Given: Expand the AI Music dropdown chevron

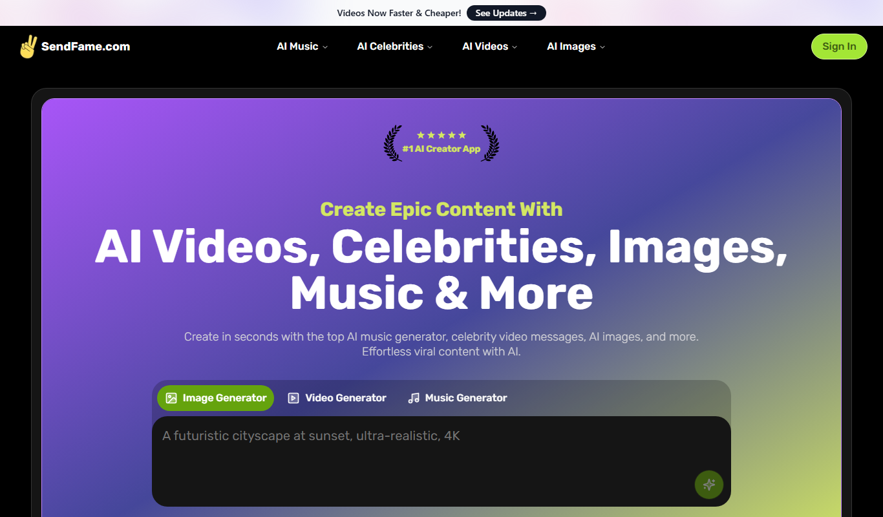Looking at the screenshot, I should pos(325,47).
